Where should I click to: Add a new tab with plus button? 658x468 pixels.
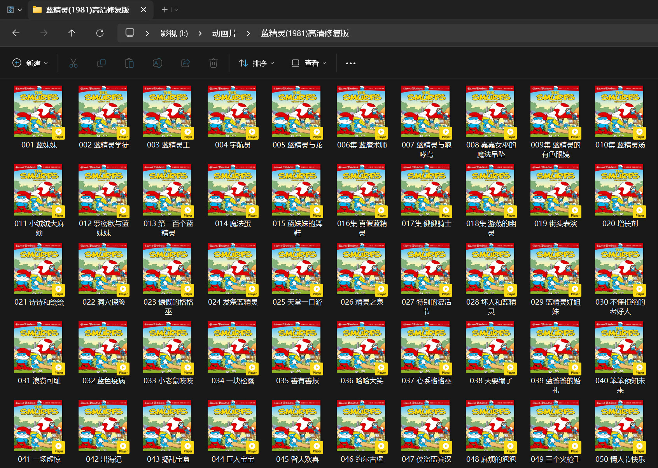tap(164, 10)
